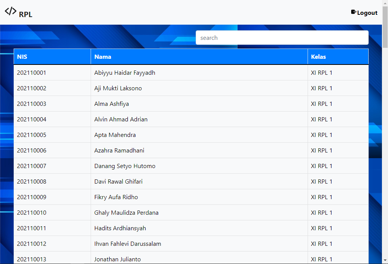Click XI RPL 1 in Alma Ashfiya's row
Screen dimensions: 388x264
click(x=321, y=104)
